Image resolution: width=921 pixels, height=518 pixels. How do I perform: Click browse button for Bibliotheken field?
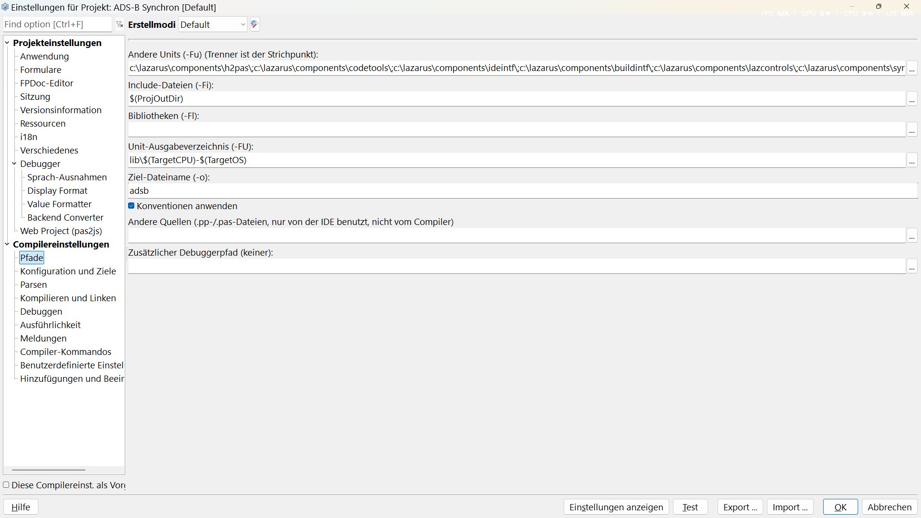point(912,129)
